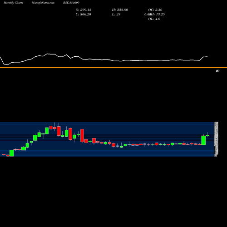This screenshot has width=227, height=227.
Task: Click the close value 'C: 306.20'
Action: (x=84, y=15)
